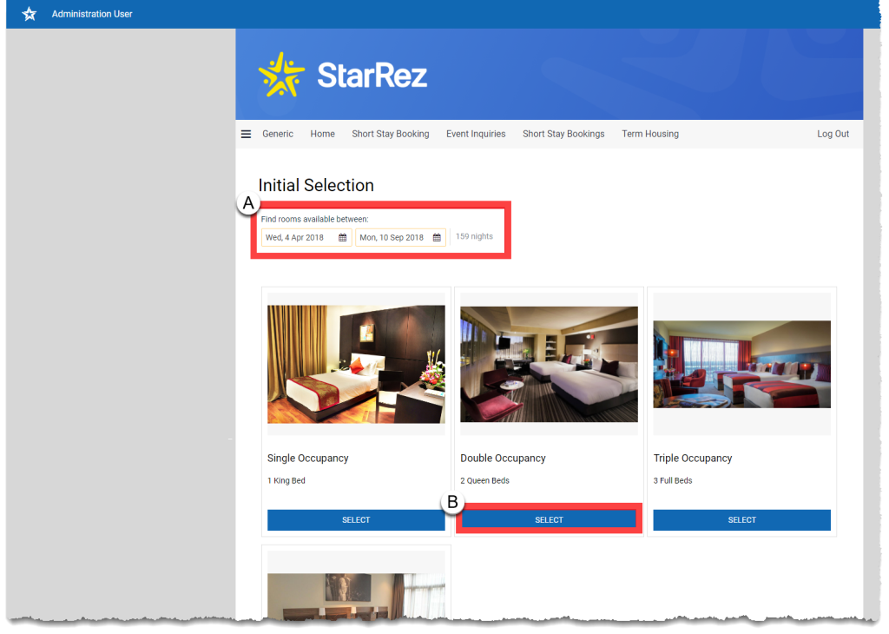Screen dimensions: 889x634
Task: Navigate to Event Inquiries
Action: point(476,134)
